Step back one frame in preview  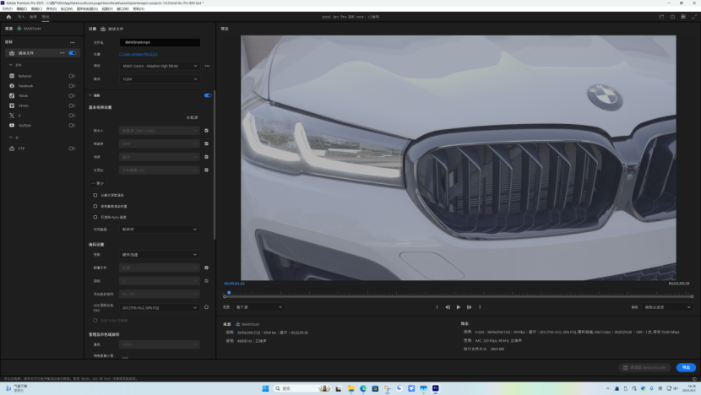coord(448,307)
